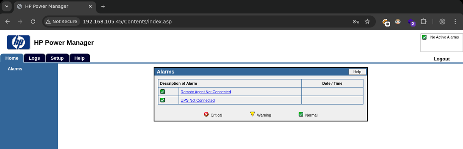Click the HP Power Manager page title

click(64, 43)
